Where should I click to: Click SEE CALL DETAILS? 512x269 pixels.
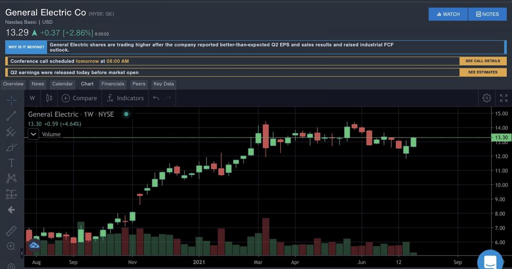tap(483, 61)
